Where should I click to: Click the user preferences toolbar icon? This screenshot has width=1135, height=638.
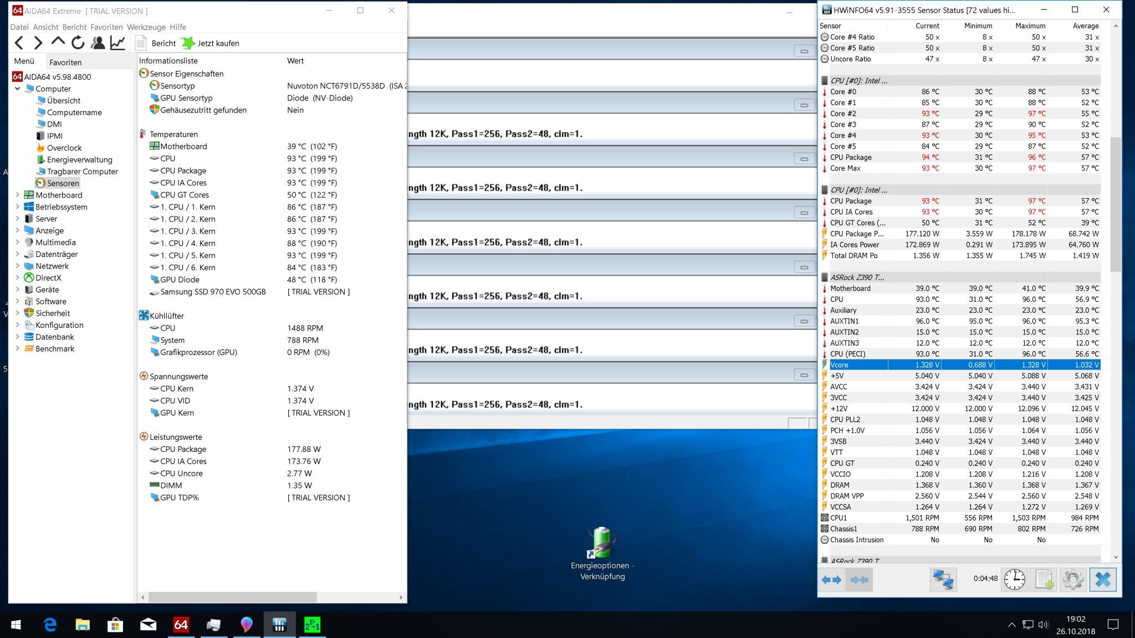[98, 43]
